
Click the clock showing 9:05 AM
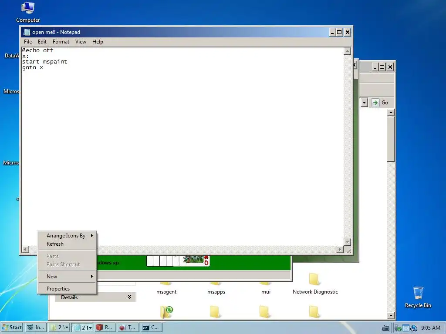(x=431, y=328)
